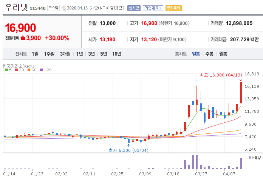Click the 하한가 9,100 lower limit text
This screenshot has height=178, width=263.
173,39
